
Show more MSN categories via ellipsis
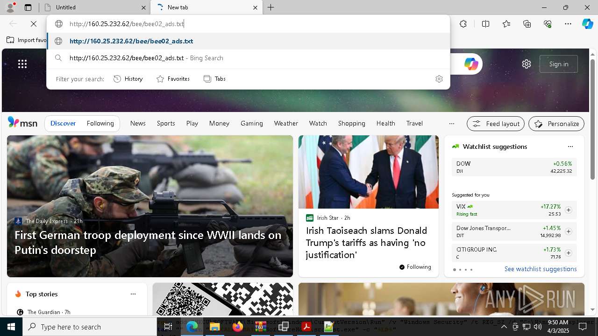pos(451,124)
